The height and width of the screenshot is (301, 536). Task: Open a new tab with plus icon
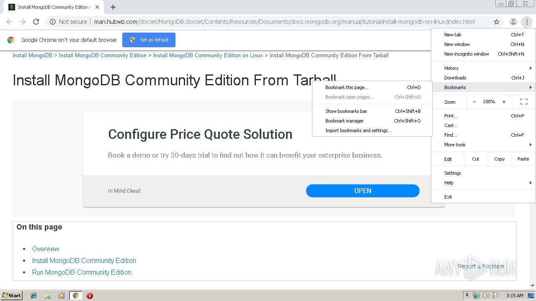[113, 7]
